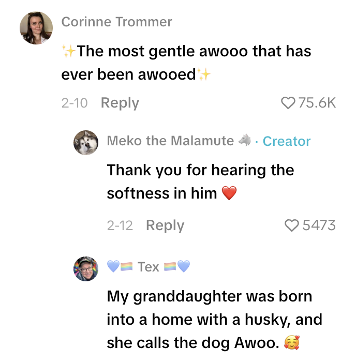The width and height of the screenshot is (356, 363).
Task: Reply to Corinne Trommer's comment
Action: pos(120,103)
